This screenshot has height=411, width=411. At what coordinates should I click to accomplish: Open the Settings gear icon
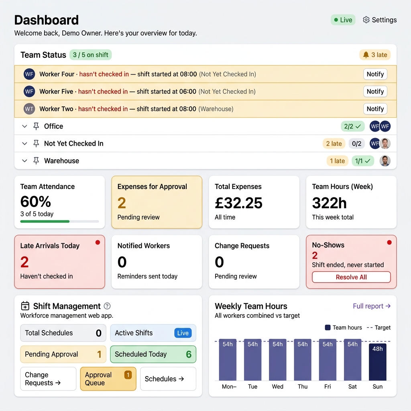coord(366,19)
